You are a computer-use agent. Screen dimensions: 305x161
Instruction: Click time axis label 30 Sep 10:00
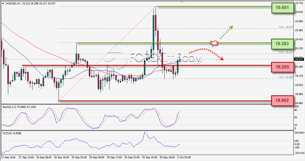(150, 157)
